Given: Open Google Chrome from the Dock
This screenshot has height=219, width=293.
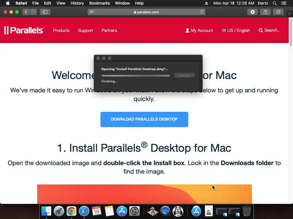Looking at the screenshot, I should click(71, 211).
